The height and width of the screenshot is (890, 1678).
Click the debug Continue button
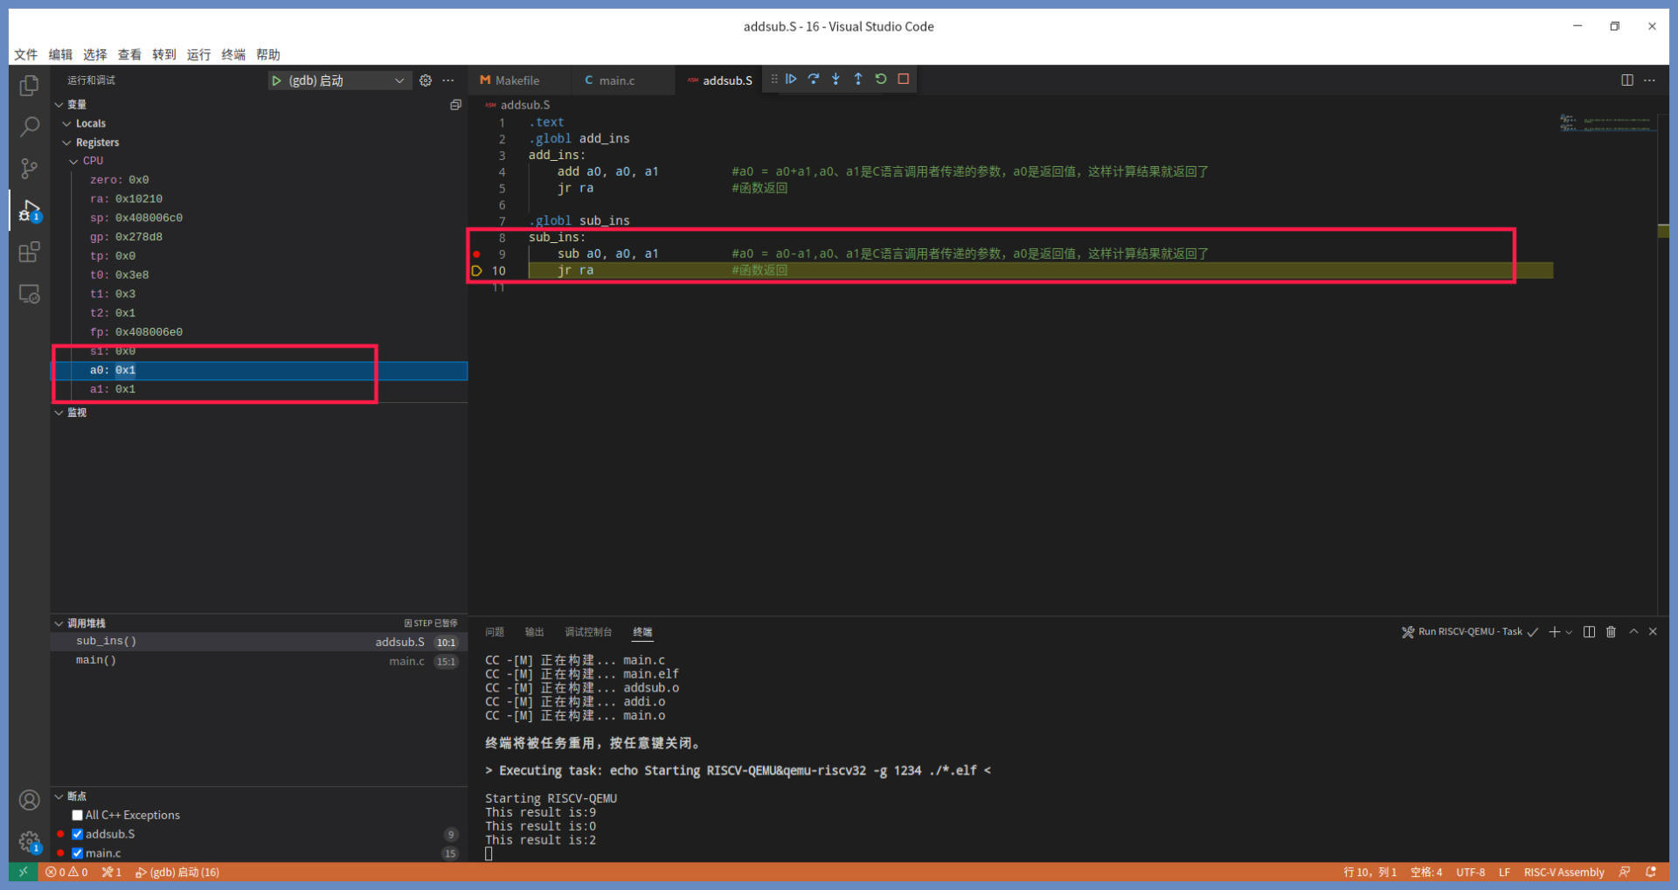tap(791, 80)
